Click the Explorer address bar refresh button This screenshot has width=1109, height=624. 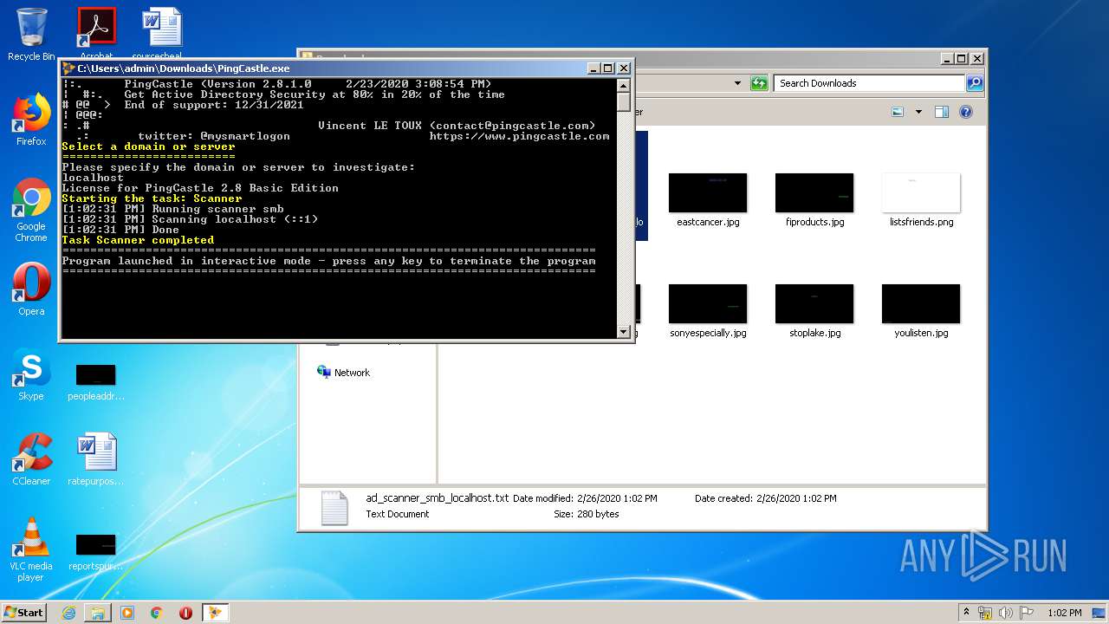pyautogui.click(x=759, y=83)
